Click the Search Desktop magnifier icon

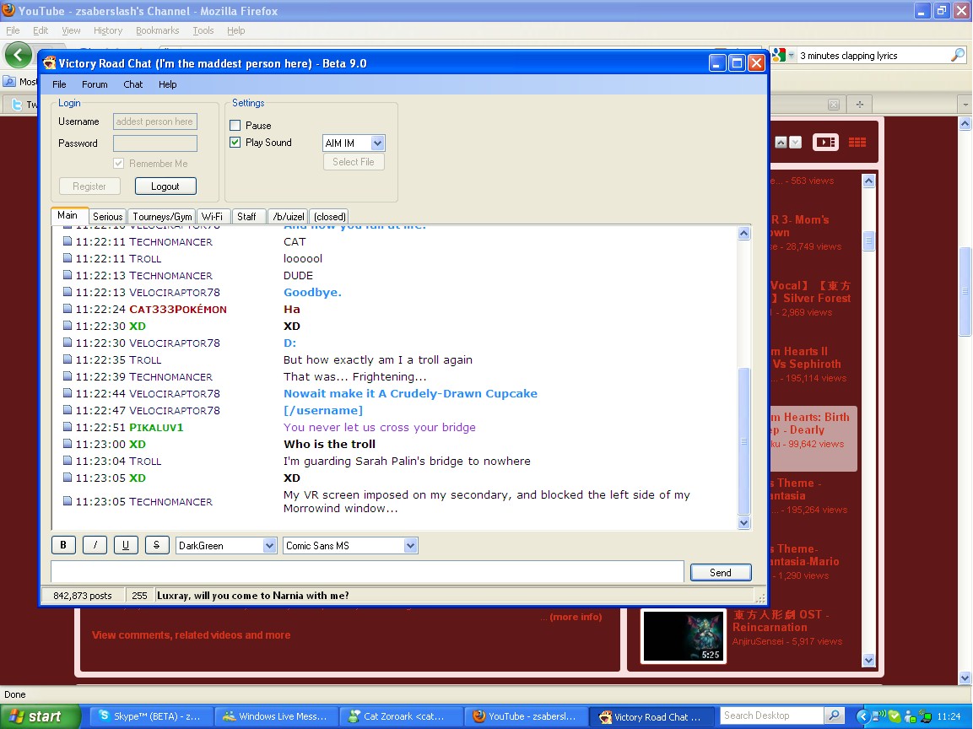click(x=832, y=716)
